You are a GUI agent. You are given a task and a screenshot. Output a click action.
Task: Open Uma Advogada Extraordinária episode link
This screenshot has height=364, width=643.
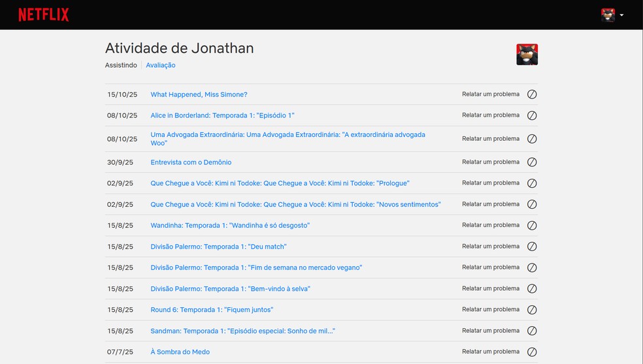[288, 139]
